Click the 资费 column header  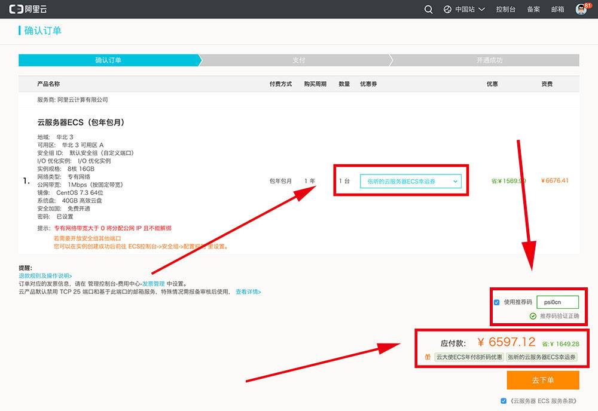[547, 84]
